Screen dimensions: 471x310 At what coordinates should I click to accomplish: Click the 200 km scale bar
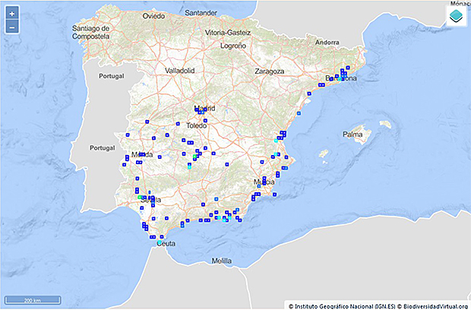(33, 300)
